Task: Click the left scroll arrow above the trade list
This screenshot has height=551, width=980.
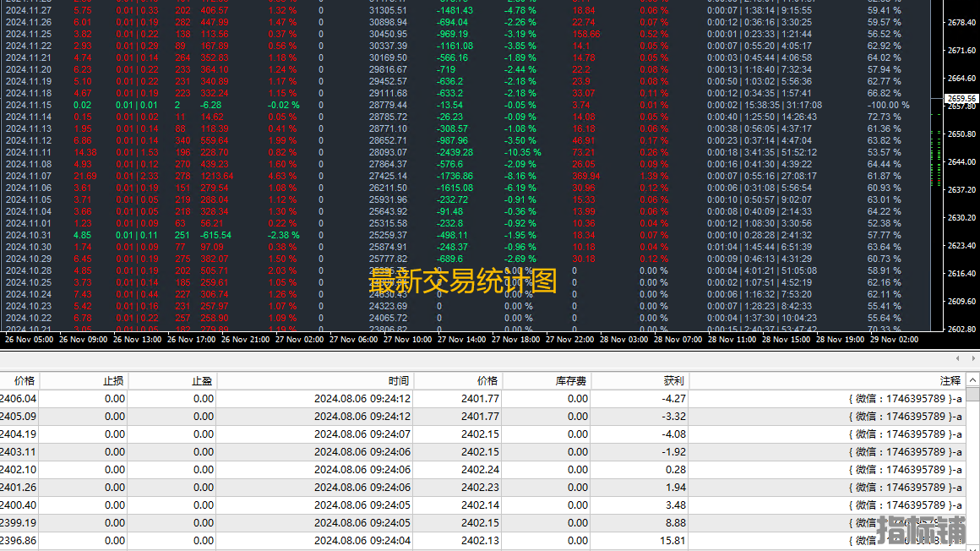Action: pos(959,358)
